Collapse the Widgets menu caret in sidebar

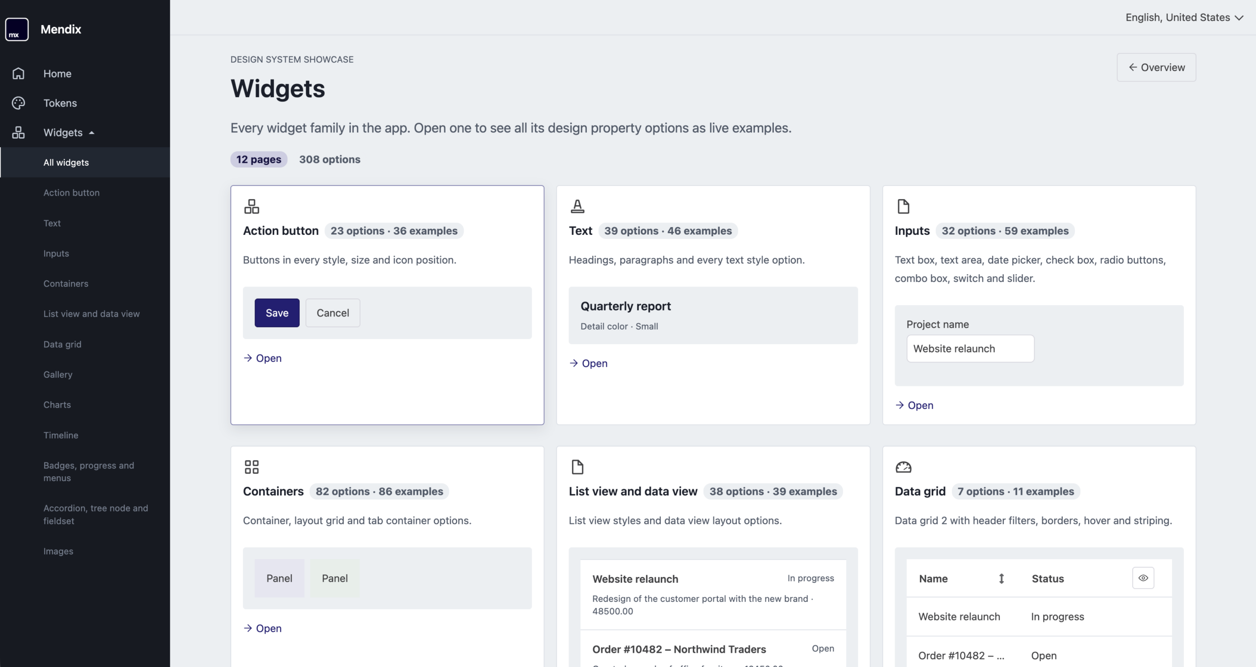click(x=91, y=133)
